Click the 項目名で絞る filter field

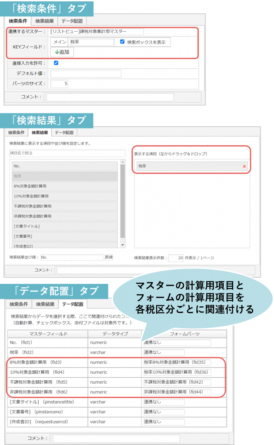click(64, 153)
